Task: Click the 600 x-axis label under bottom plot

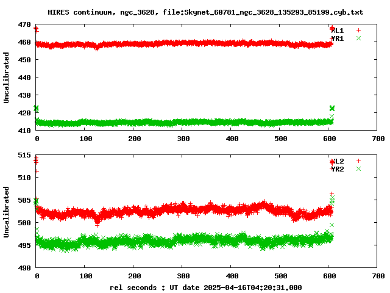Action: pos(330,276)
